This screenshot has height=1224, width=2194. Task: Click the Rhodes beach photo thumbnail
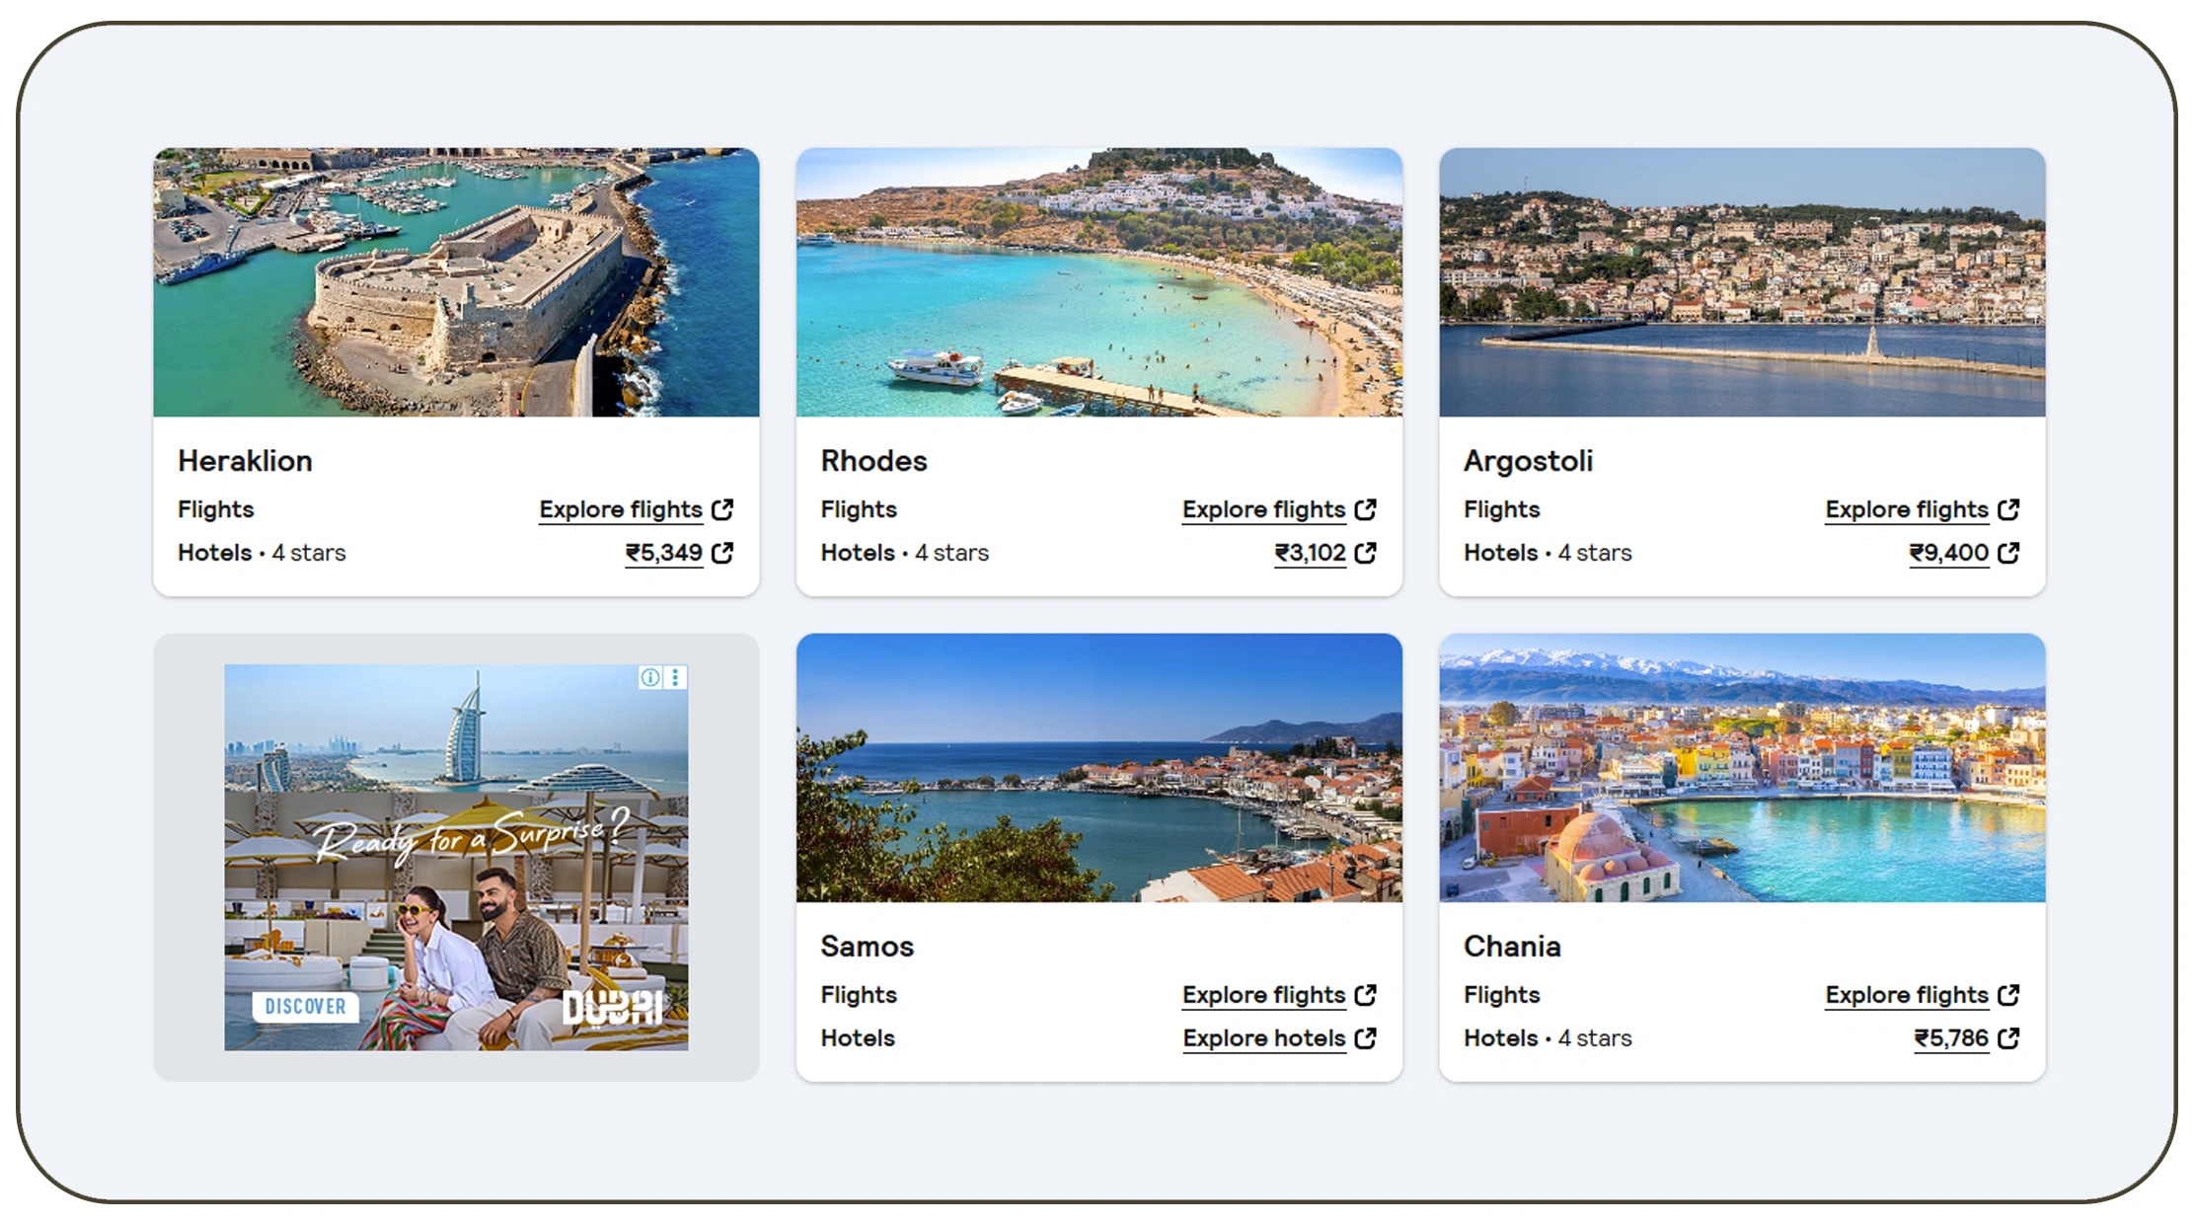click(1098, 283)
